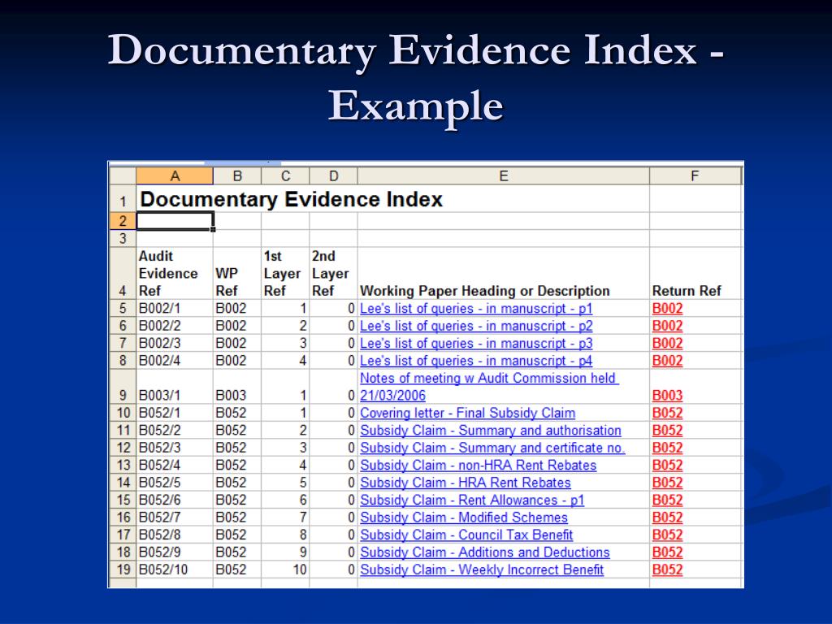832x624 pixels.
Task: Open Notes of meeting w Audit Commission link
Action: [x=489, y=386]
